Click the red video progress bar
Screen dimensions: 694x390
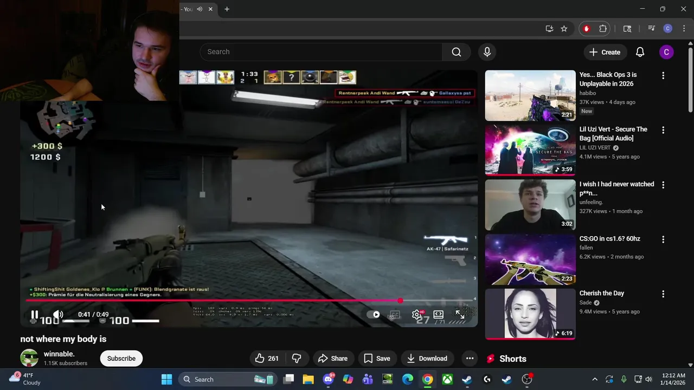249,301
